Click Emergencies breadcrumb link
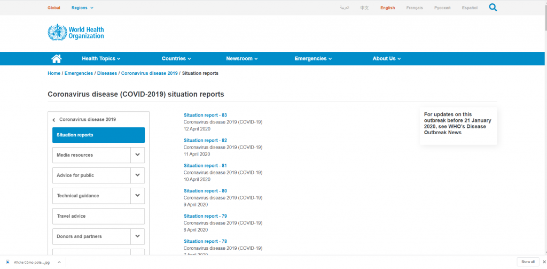The image size is (547, 269). pos(79,73)
